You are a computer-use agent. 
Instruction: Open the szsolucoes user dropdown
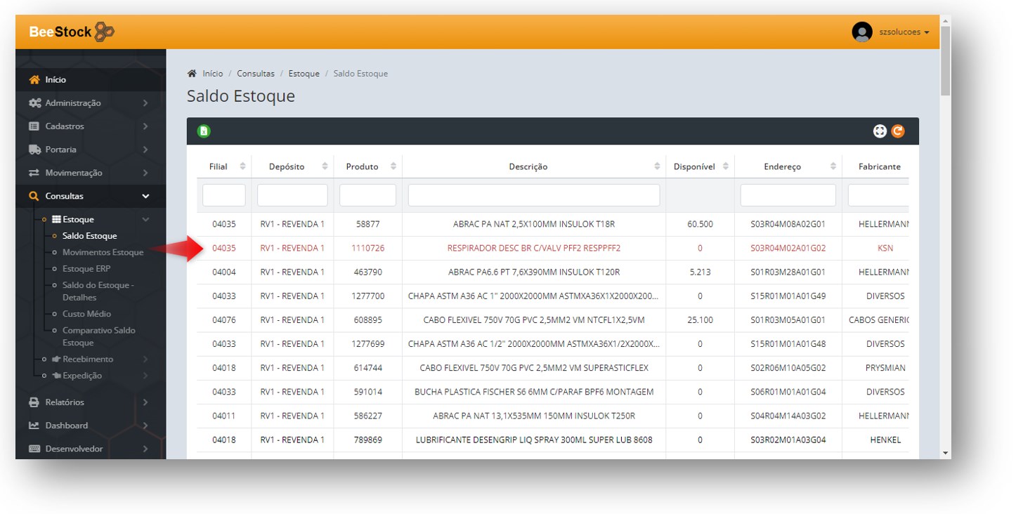tap(904, 32)
